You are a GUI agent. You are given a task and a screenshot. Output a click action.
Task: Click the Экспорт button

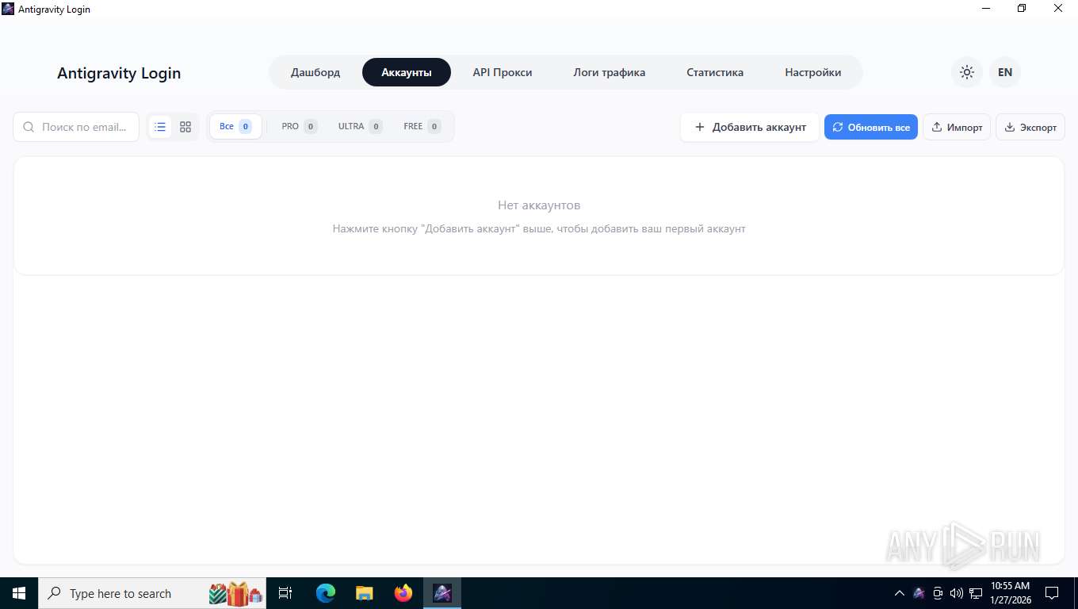[1030, 127]
